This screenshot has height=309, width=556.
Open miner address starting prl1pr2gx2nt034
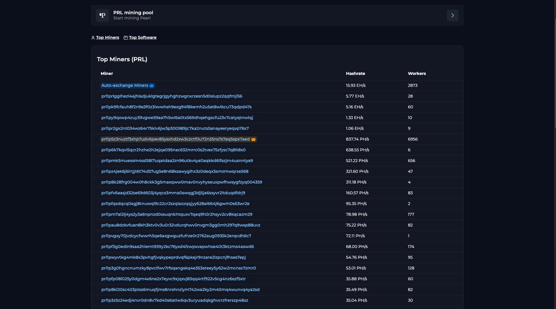[x=175, y=128]
